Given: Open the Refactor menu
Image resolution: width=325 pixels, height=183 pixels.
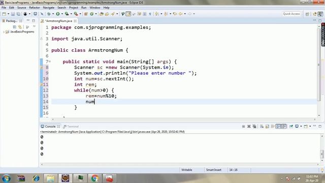Looking at the screenshot, I should click(35, 8).
